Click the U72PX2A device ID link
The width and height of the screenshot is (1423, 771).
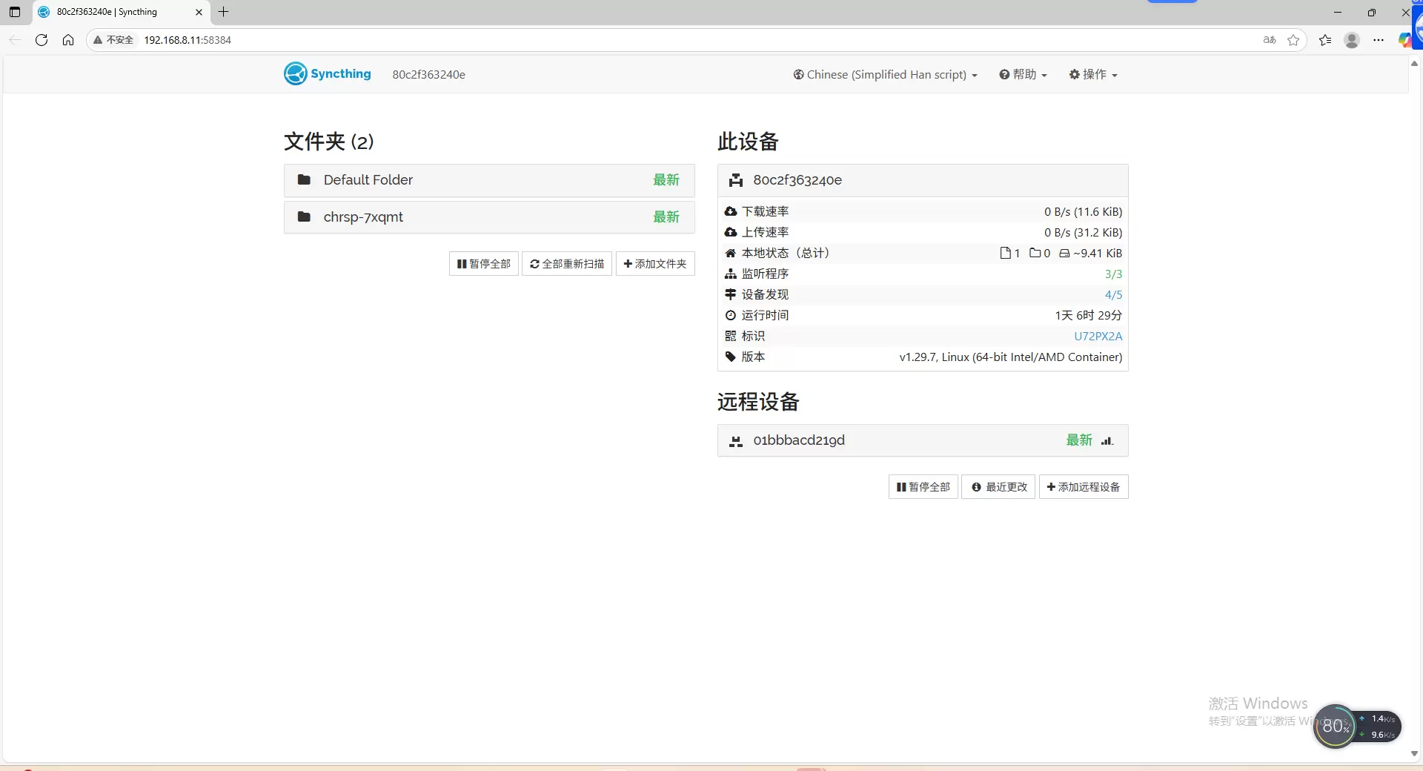[x=1098, y=337]
